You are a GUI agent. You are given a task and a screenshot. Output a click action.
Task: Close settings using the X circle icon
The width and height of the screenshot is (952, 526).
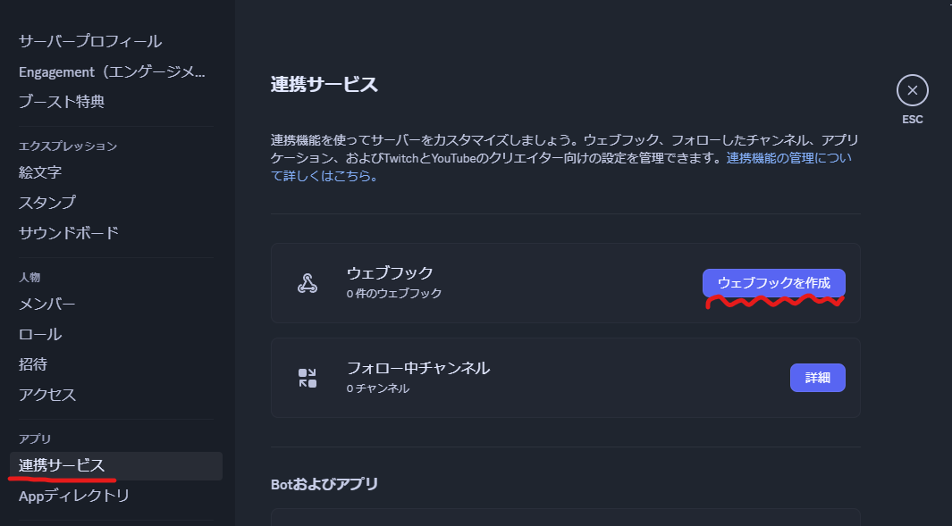click(912, 90)
